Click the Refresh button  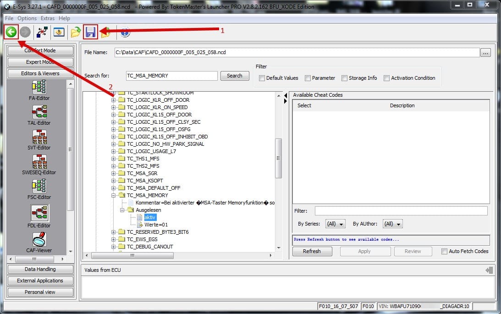click(x=312, y=251)
